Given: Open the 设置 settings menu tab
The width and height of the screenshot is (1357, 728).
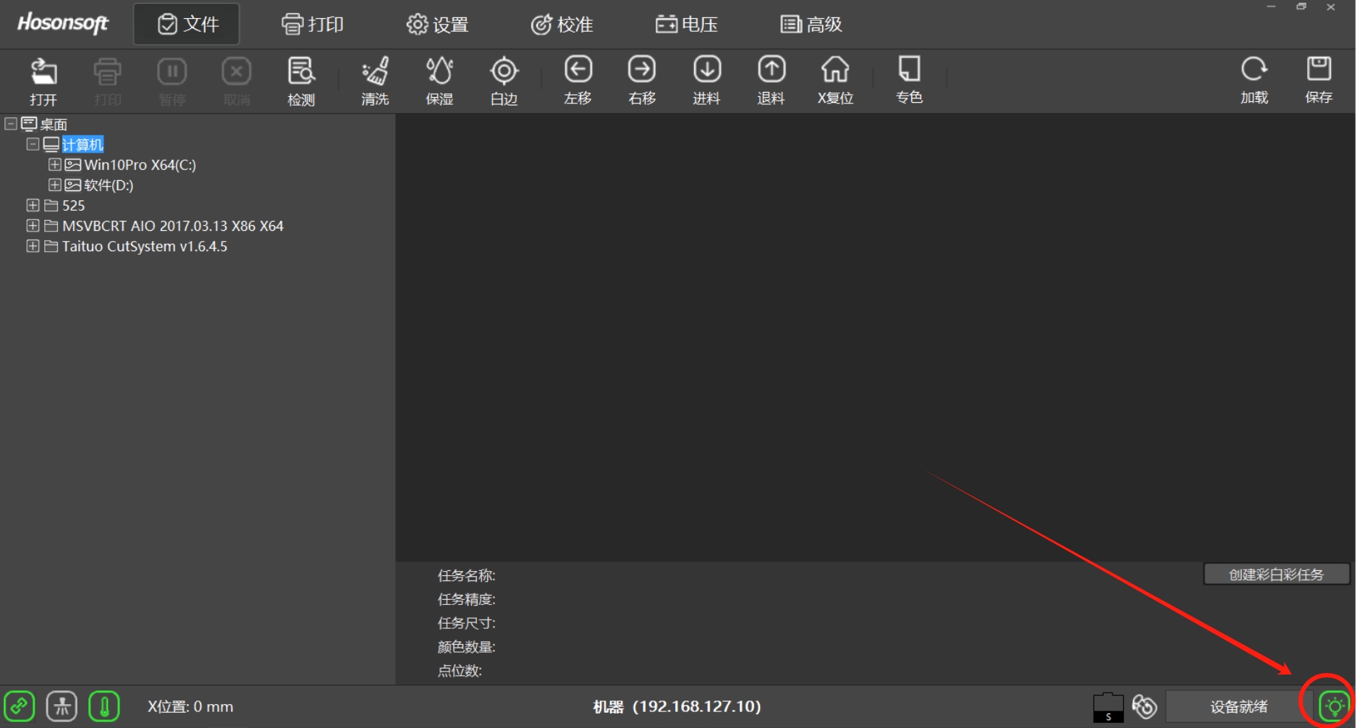Looking at the screenshot, I should tap(438, 25).
